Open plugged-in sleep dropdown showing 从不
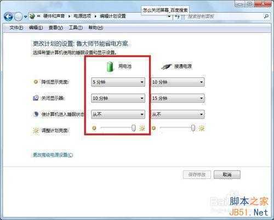The height and width of the screenshot is (220, 274). tap(178, 114)
